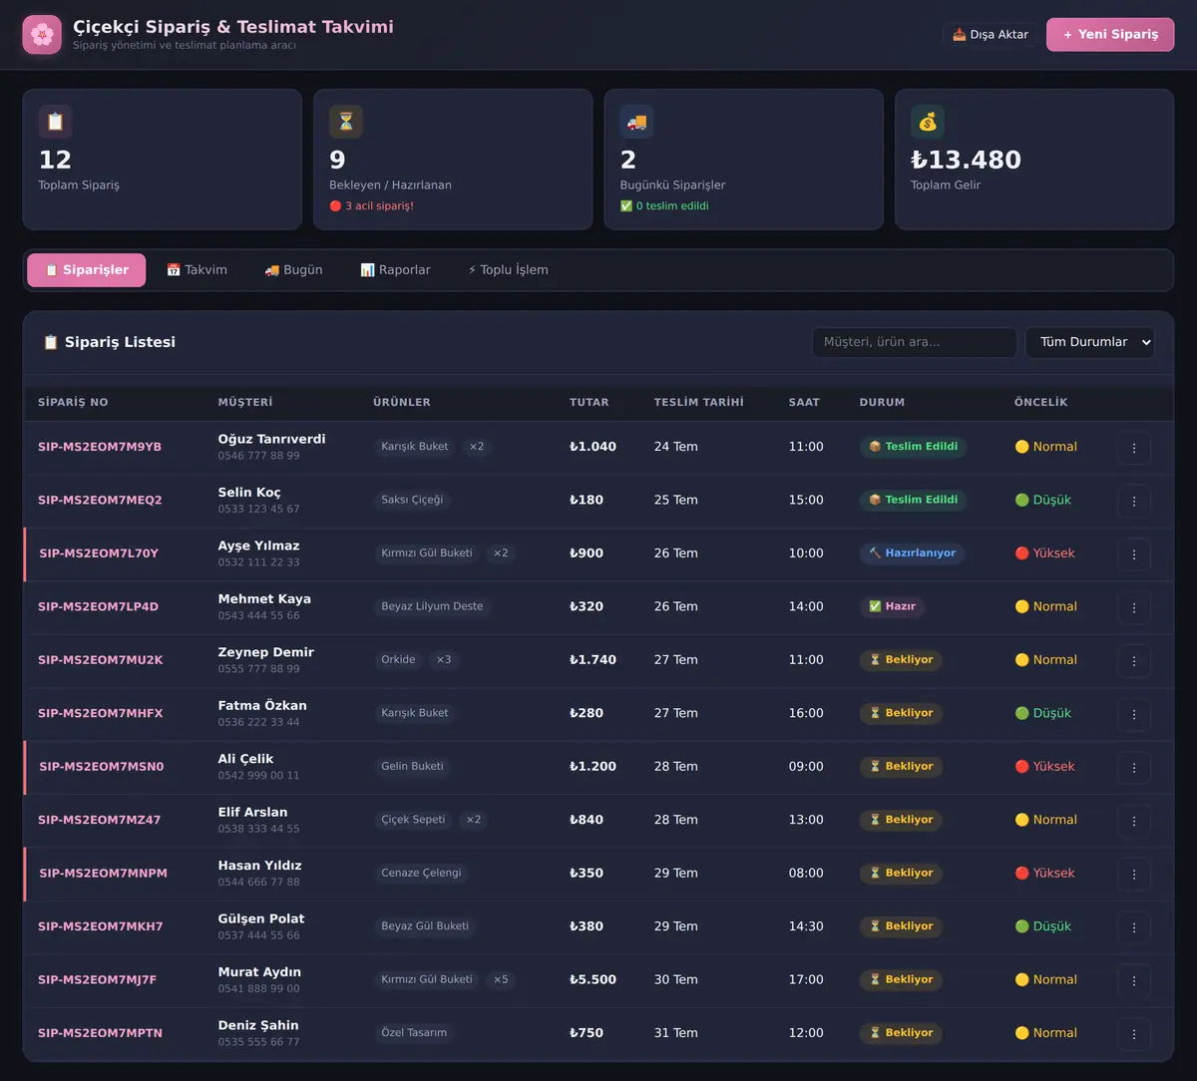Go to the Bugün tab
The image size is (1197, 1081).
(293, 270)
